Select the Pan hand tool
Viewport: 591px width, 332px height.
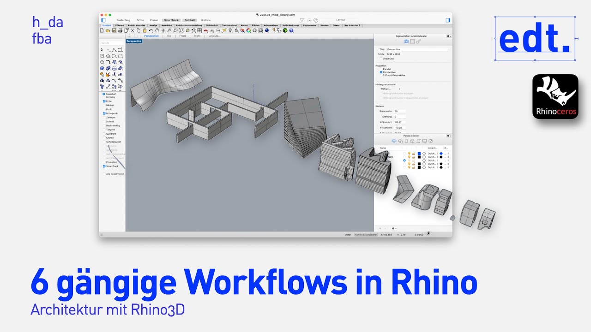point(157,30)
